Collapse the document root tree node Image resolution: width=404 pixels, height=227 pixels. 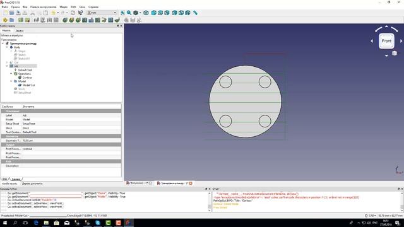tap(3, 44)
